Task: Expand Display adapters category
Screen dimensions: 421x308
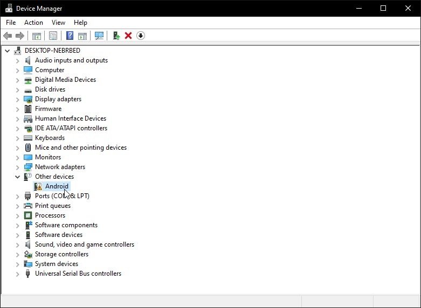Action: (x=17, y=100)
